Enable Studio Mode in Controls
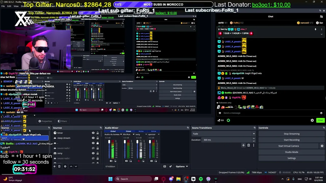Viewport: 326px width, 183px height. [292, 152]
